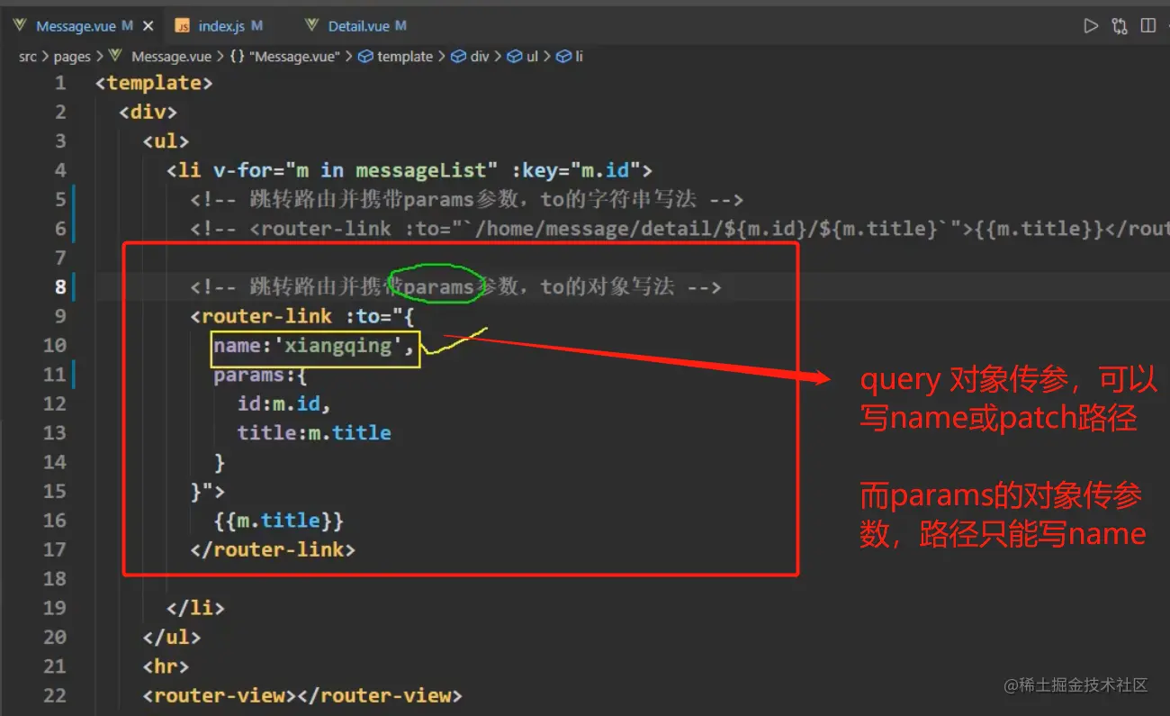
Task: Select line number 1 in the gutter
Action: pos(60,83)
